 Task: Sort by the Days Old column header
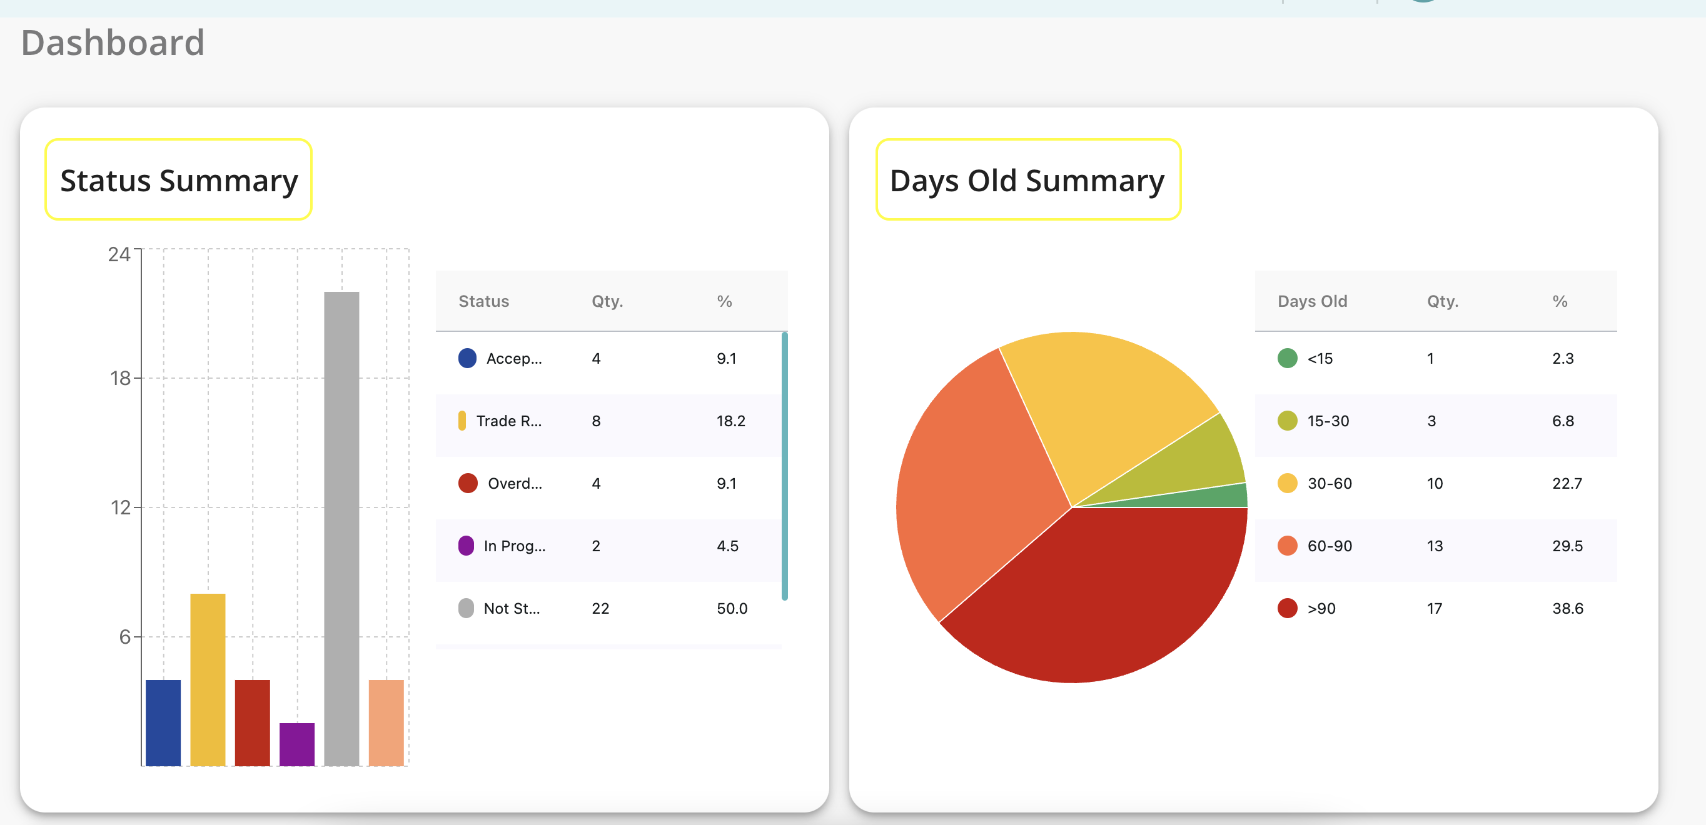pos(1312,301)
